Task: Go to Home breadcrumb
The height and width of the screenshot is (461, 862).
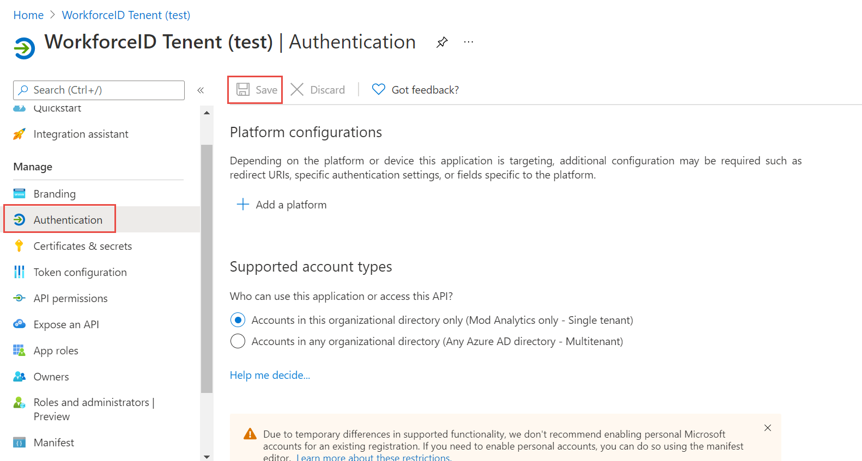Action: click(28, 15)
